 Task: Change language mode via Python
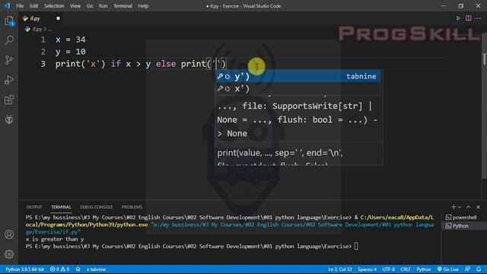coord(424,269)
